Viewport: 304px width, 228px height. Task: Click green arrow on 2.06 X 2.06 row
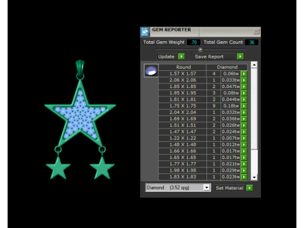click(244, 80)
